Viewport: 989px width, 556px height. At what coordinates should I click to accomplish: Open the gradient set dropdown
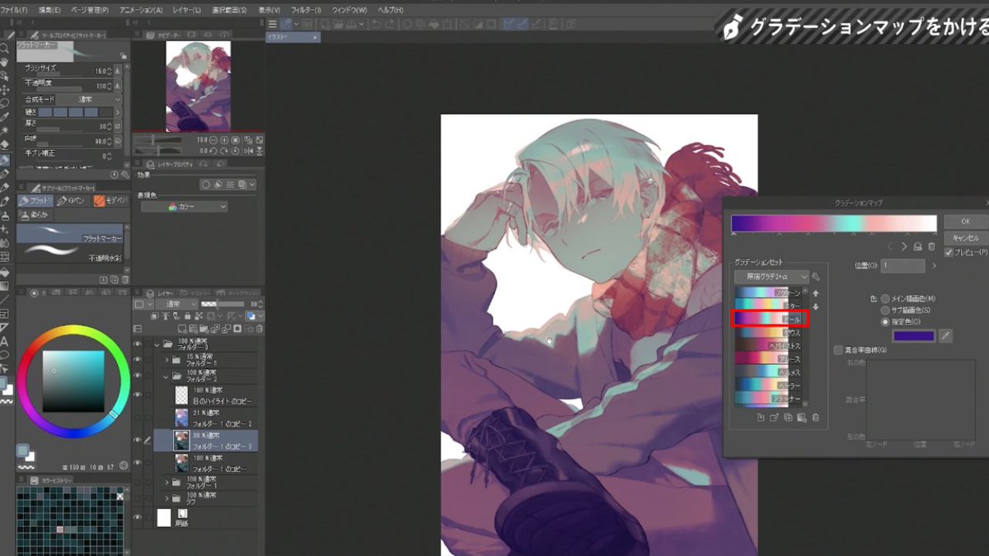point(771,278)
